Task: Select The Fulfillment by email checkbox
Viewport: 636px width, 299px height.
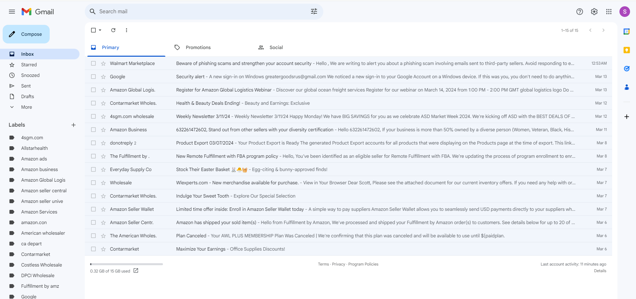Action: (93, 156)
